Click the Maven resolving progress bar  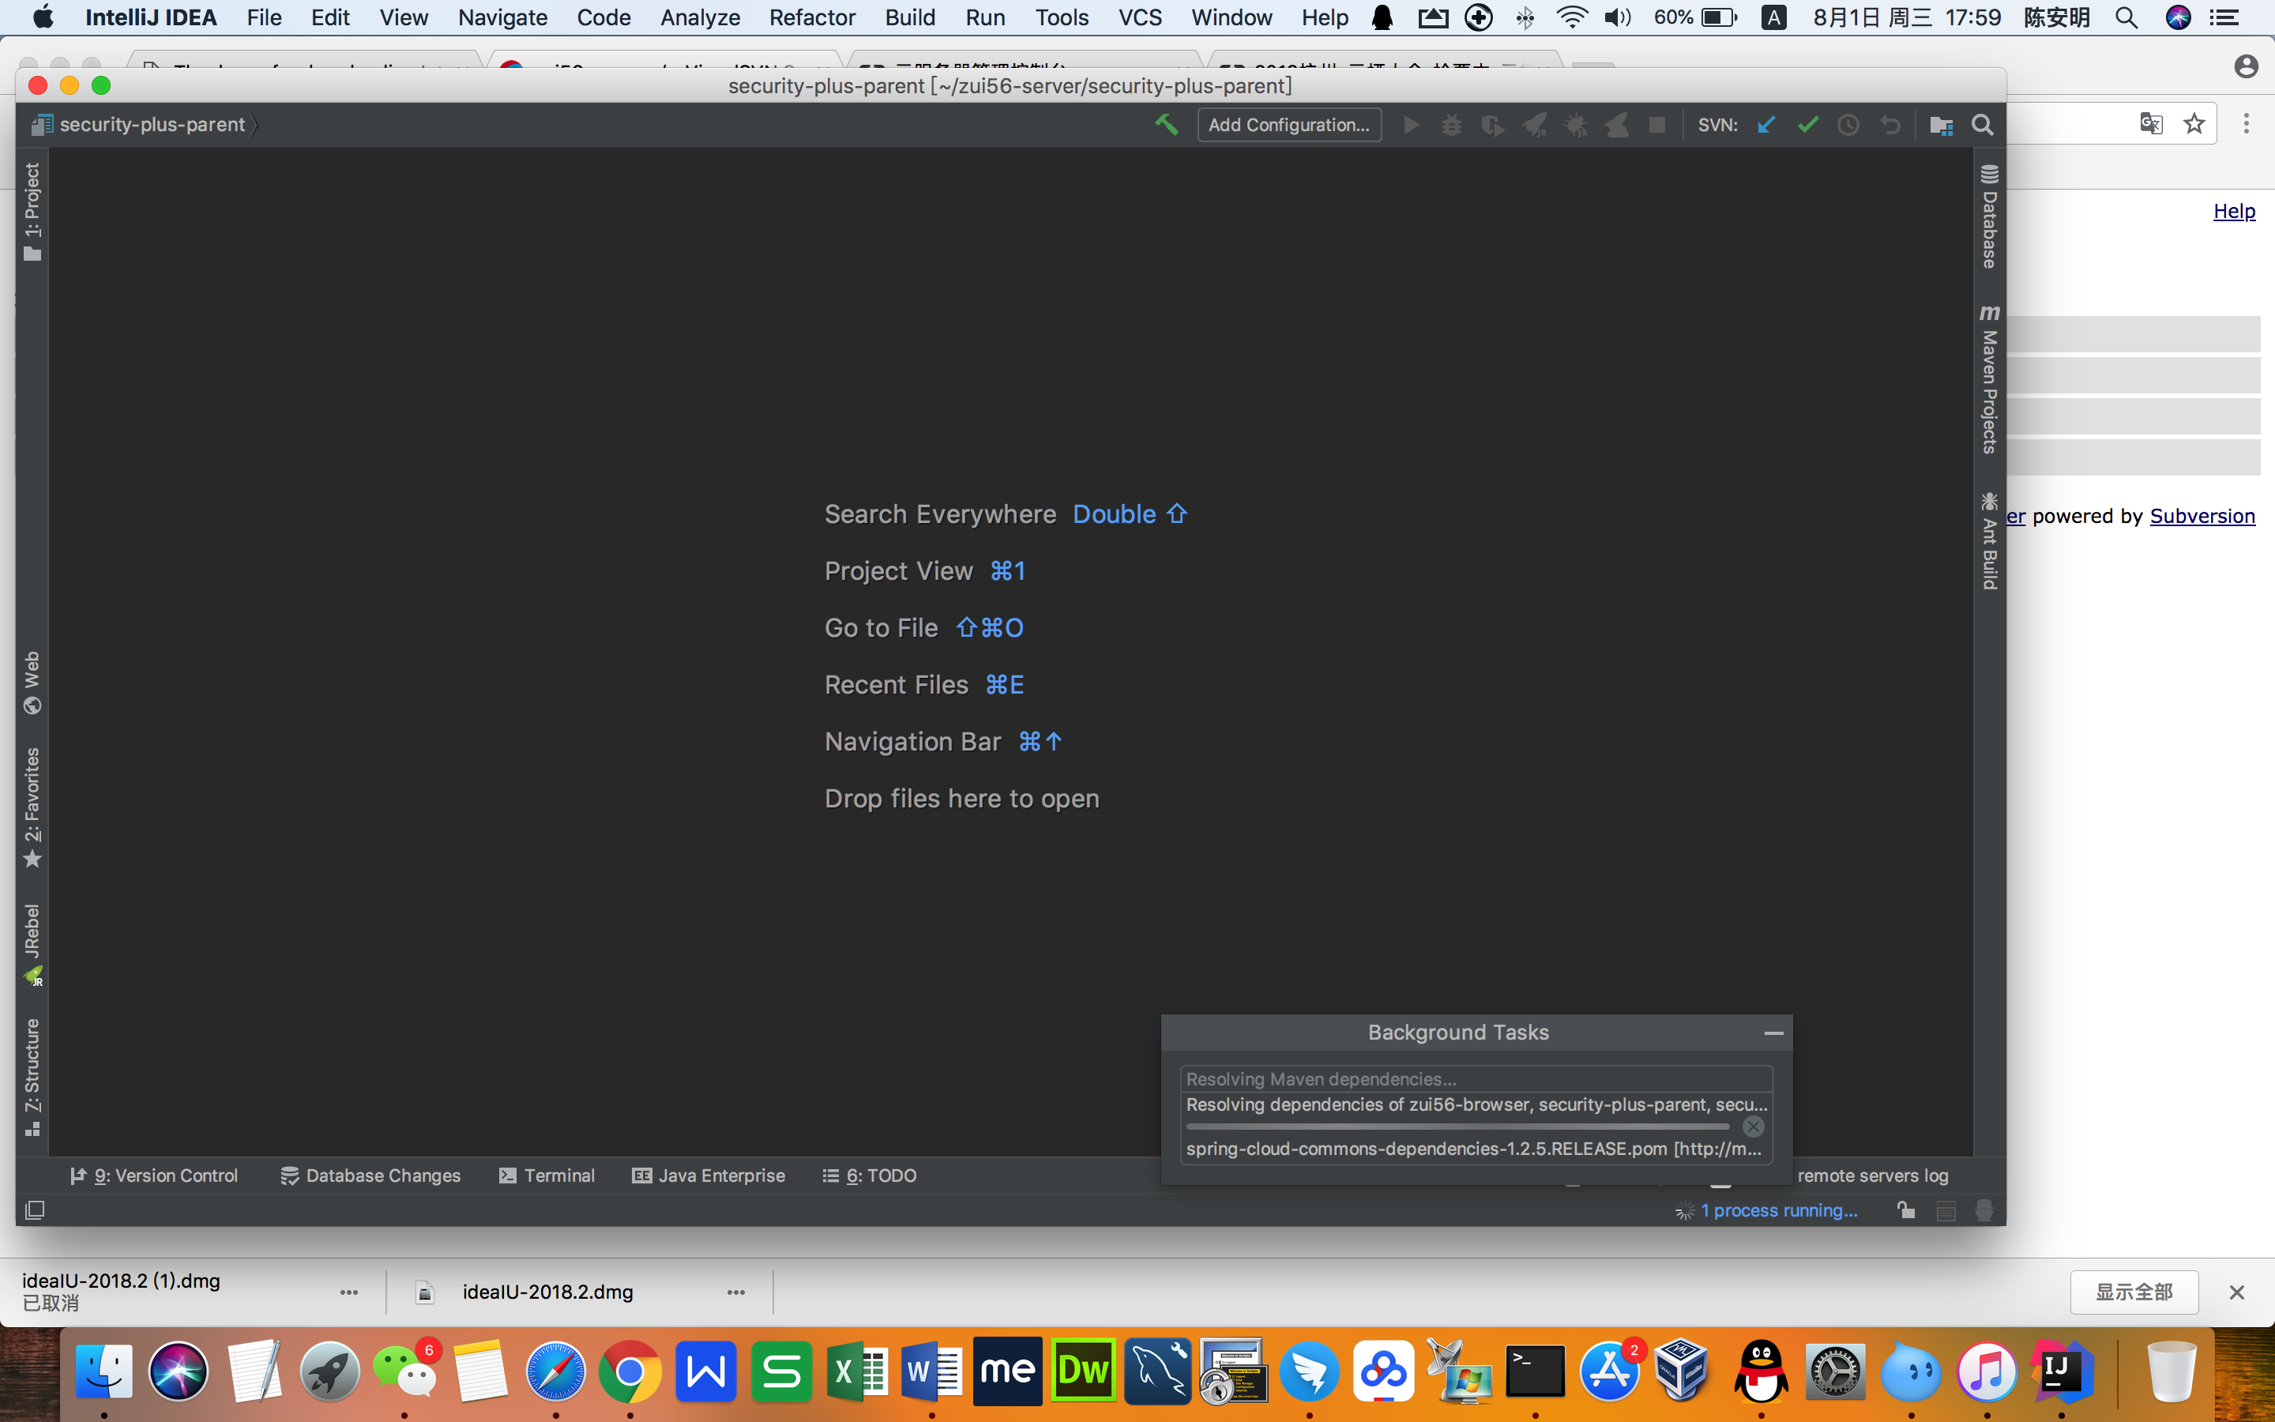coord(1457,1127)
